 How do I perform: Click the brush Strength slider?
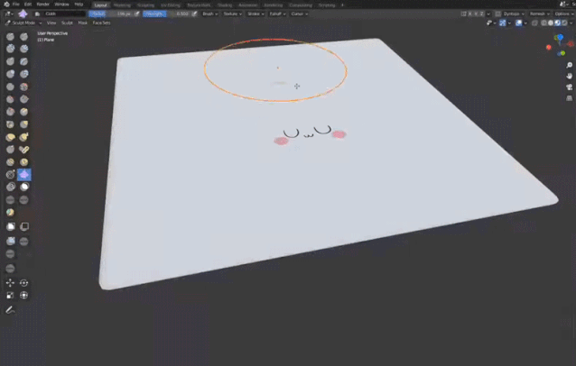pyautogui.click(x=181, y=14)
